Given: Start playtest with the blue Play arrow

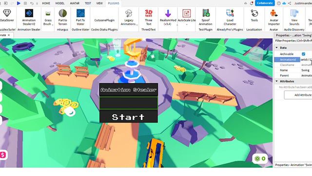Looking at the screenshot, I should 19,3.
